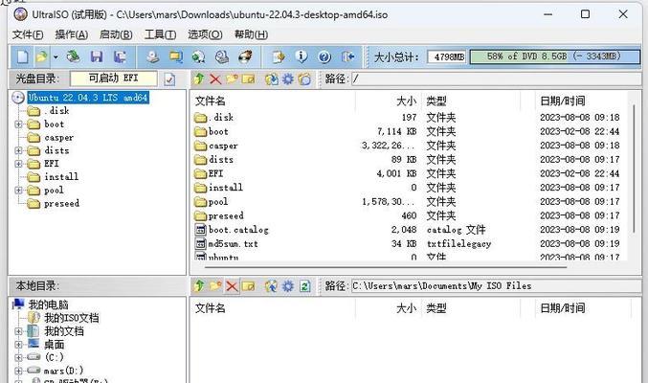Click the gear icon in the image pane toolbar
The height and width of the screenshot is (383, 648).
pyautogui.click(x=288, y=79)
